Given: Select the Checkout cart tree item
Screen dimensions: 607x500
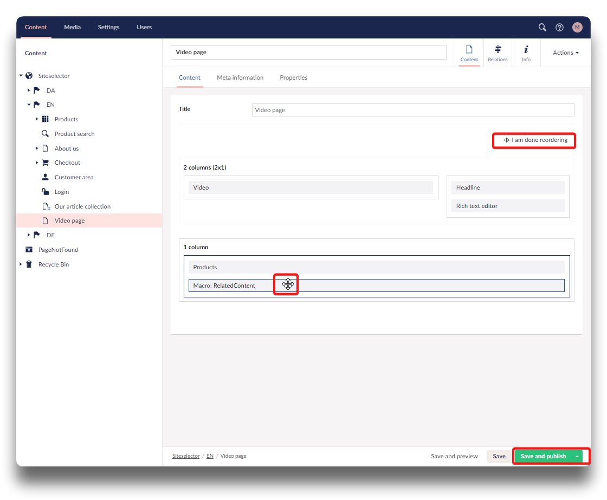Looking at the screenshot, I should tap(67, 163).
